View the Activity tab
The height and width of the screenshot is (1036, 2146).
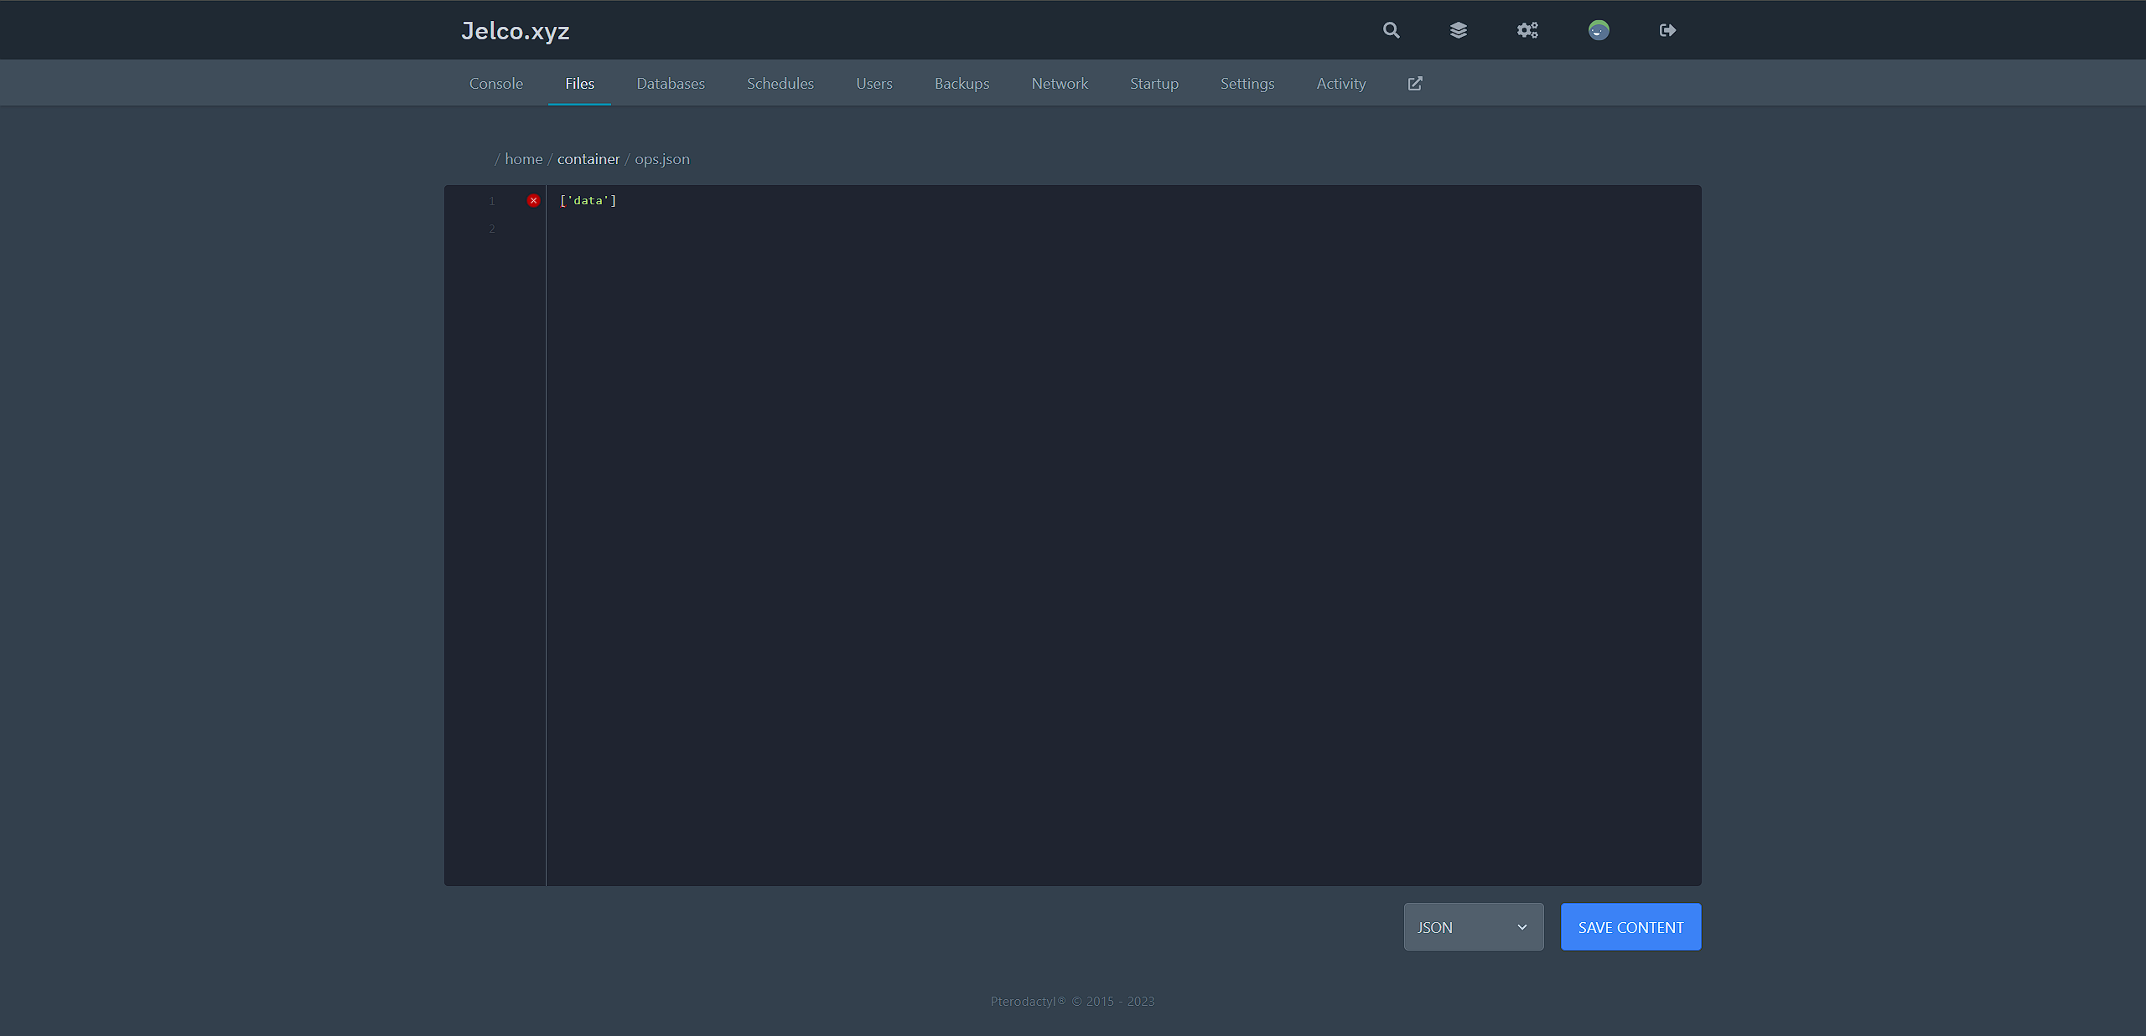[1341, 83]
